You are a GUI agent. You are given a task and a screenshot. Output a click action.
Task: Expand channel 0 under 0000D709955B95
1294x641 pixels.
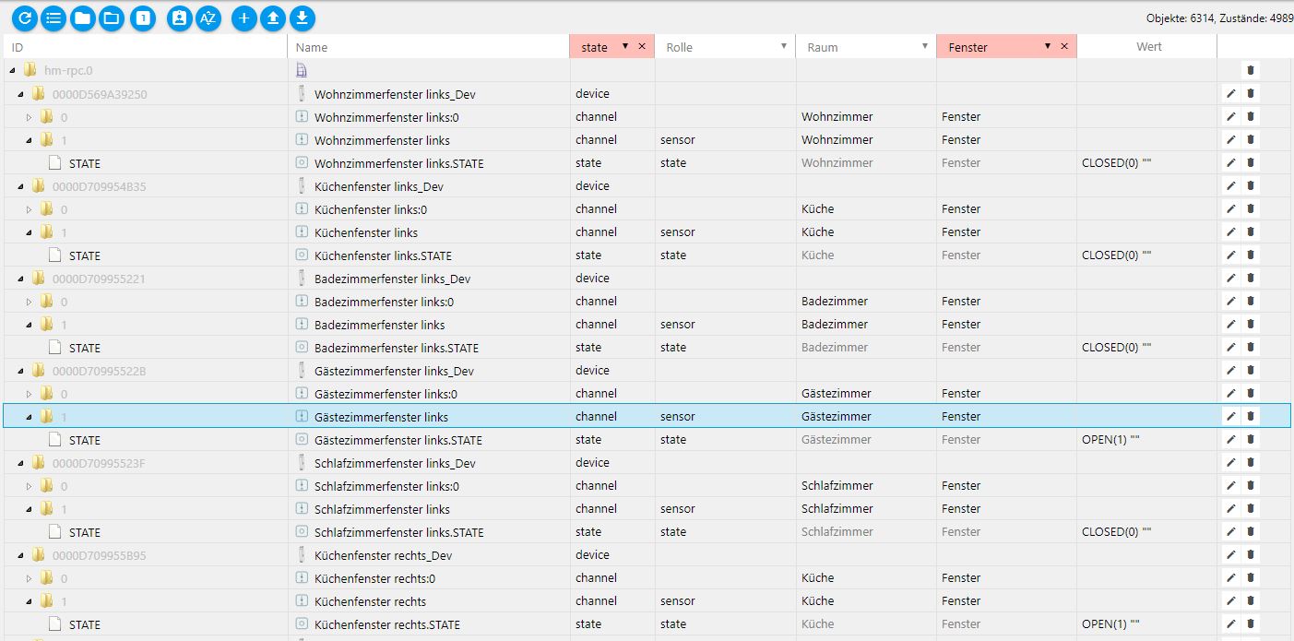pos(29,578)
